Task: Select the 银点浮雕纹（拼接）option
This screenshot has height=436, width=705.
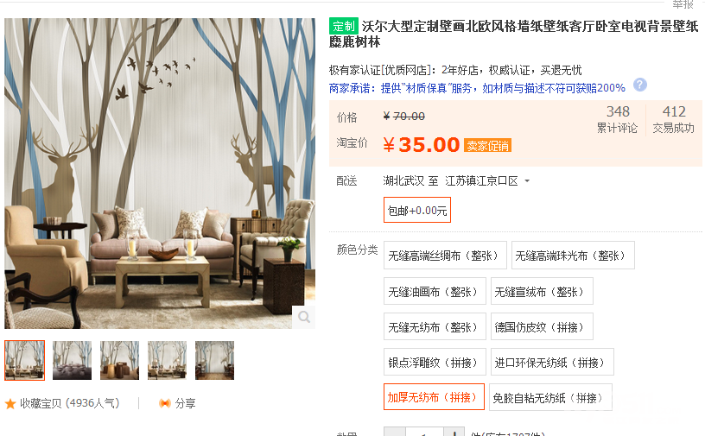Action: pos(435,362)
